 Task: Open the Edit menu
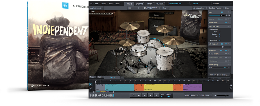(x=97, y=4)
